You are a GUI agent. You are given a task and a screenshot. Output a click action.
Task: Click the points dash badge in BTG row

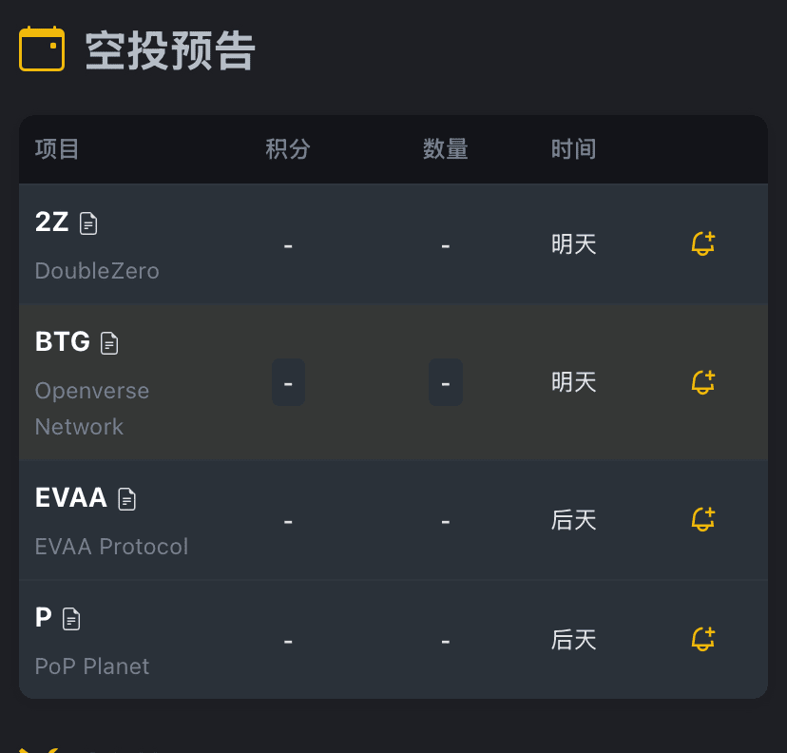pyautogui.click(x=288, y=382)
